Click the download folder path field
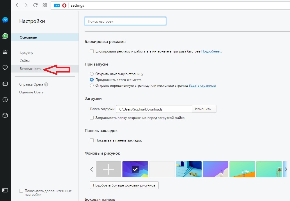Image resolution: width=290 pixels, height=201 pixels. pyautogui.click(x=154, y=109)
